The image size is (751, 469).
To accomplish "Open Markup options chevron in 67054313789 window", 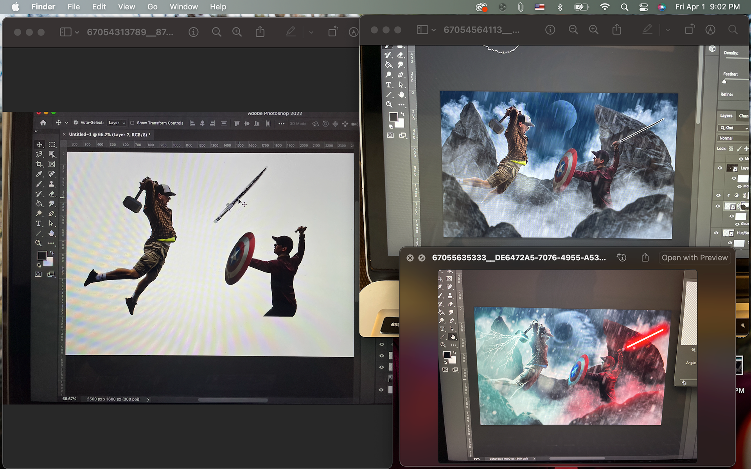I will pos(311,32).
